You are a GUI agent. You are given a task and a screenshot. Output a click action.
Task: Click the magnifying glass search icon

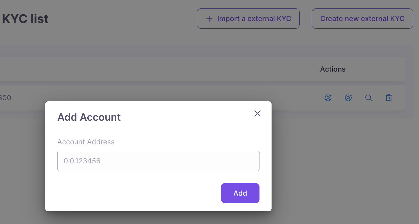[368, 98]
